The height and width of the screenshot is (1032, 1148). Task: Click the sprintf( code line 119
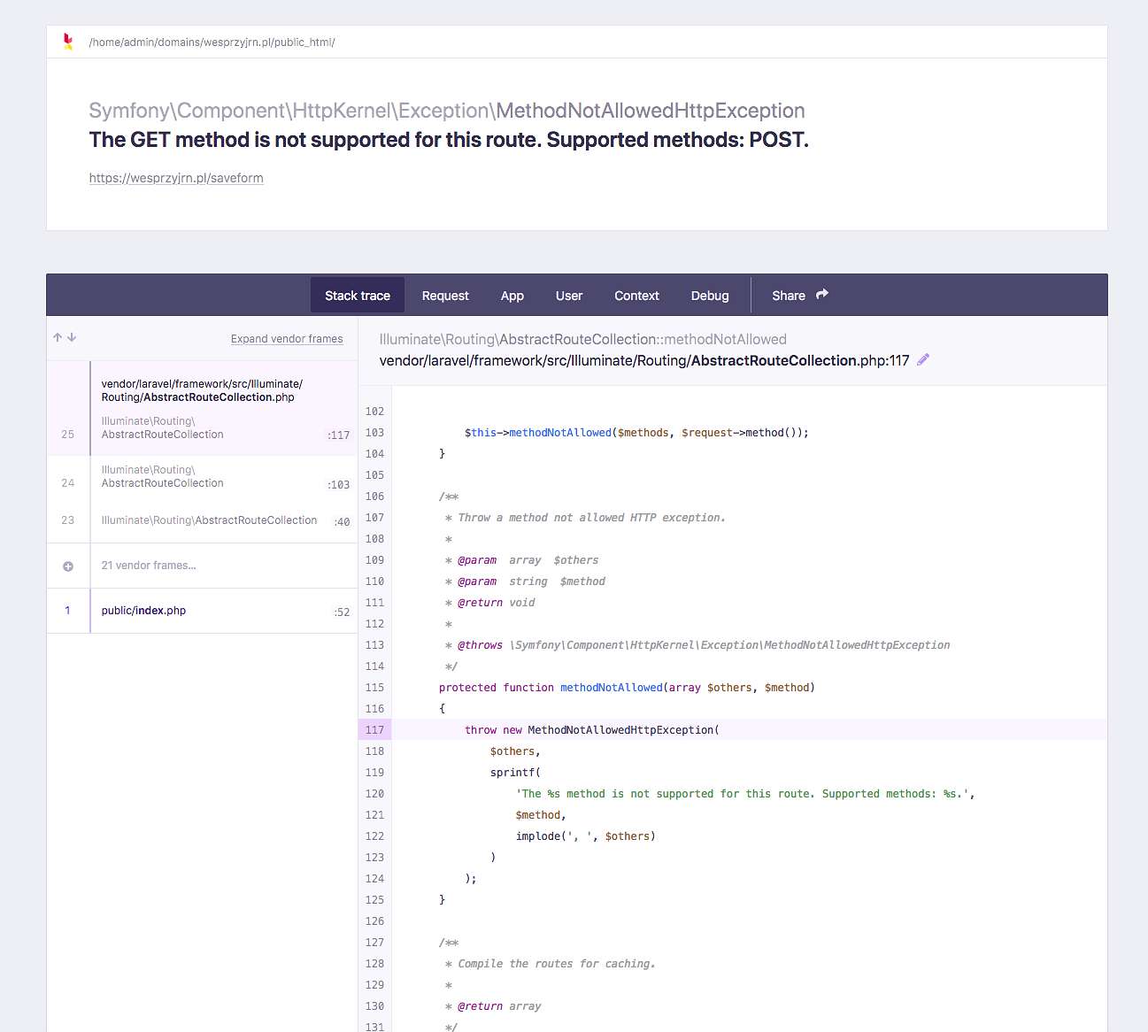tap(515, 773)
